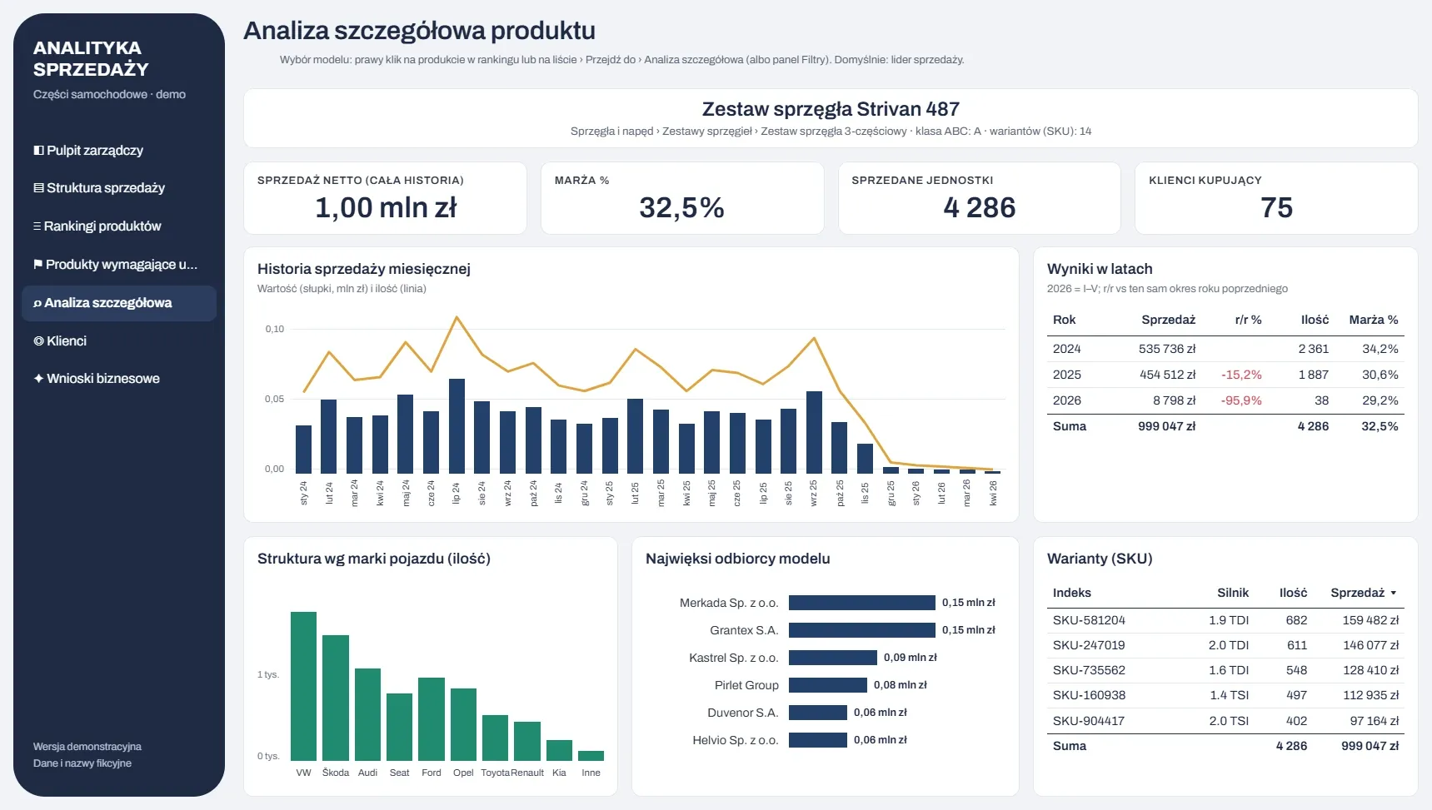
Task: Click the Toyota bar in brand chart
Action: click(495, 738)
